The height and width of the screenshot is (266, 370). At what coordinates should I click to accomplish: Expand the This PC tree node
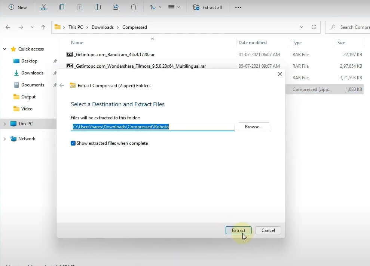(5, 124)
